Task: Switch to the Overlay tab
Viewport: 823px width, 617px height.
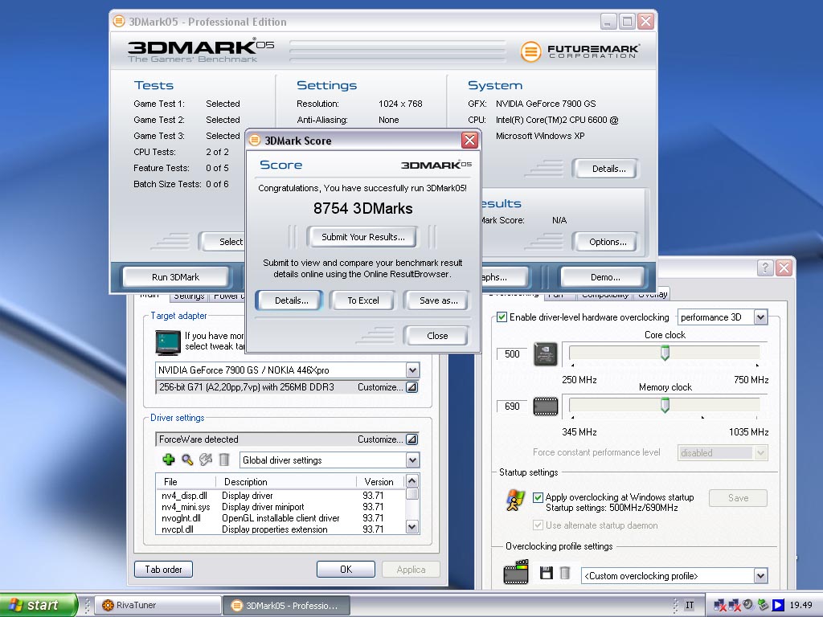Action: pyautogui.click(x=653, y=295)
